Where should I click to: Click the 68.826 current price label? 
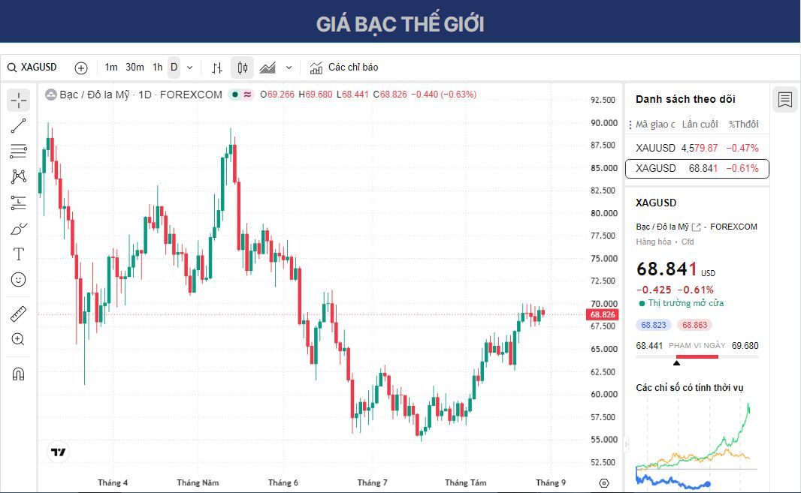coord(603,314)
